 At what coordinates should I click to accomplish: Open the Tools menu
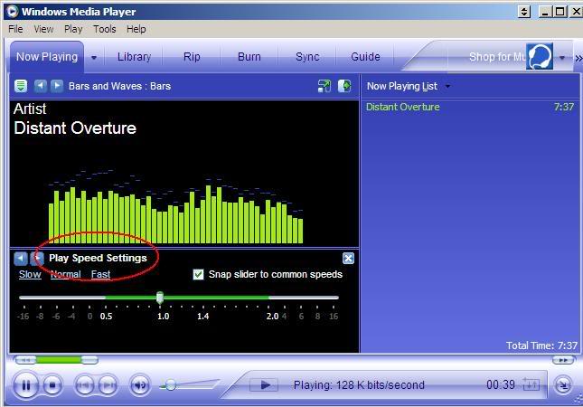105,29
